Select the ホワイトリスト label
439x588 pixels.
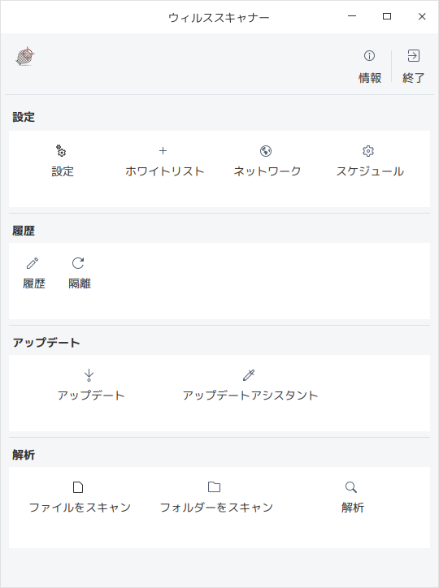165,171
